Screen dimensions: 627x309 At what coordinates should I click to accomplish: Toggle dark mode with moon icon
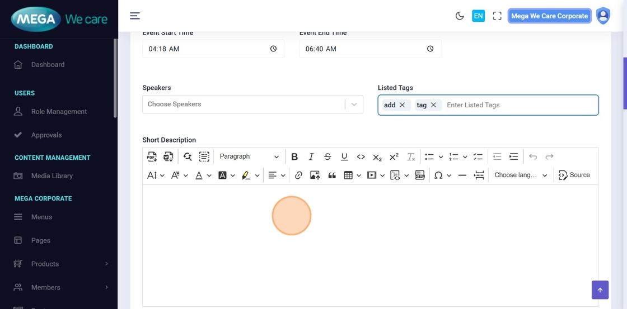460,16
